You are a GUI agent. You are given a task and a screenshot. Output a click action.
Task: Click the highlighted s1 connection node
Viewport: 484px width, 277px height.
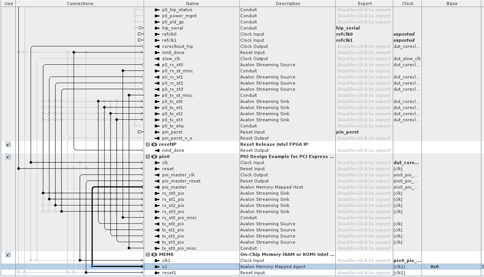[92, 266]
